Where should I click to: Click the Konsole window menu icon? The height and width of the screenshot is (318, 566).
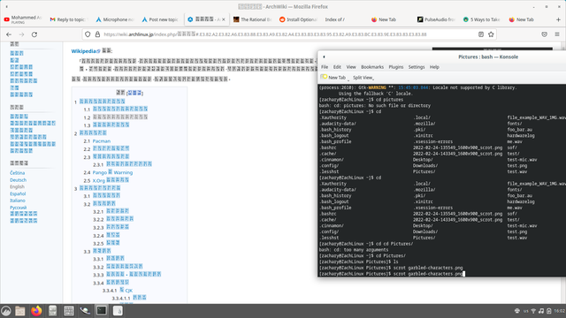tap(325, 57)
